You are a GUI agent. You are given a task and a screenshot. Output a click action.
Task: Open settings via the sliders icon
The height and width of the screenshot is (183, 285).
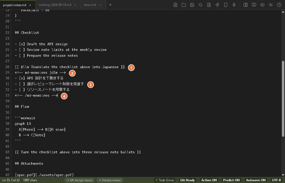[x=271, y=5]
